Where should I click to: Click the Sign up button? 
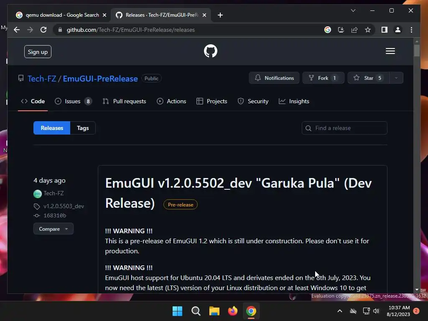38,52
